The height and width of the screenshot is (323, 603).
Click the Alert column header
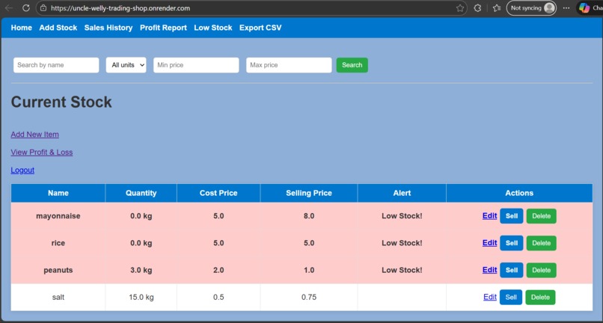(402, 193)
